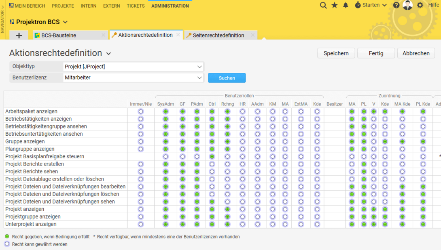Toggle MA assignment for Projekt Dateien und Dateiverknüpfungen löschen
441x250 pixels.
coord(352,194)
